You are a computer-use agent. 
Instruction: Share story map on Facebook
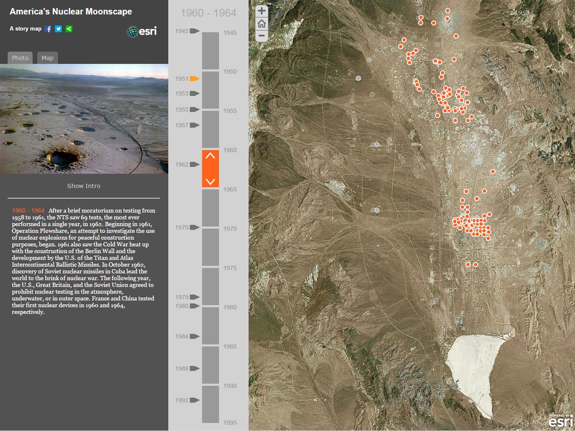tap(48, 29)
